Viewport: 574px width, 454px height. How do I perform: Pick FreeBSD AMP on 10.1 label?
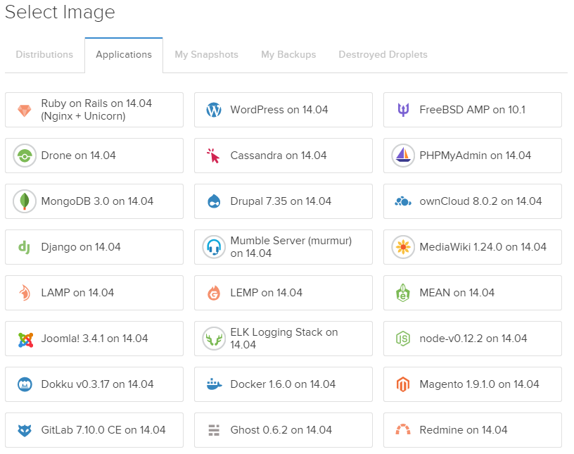[472, 110]
